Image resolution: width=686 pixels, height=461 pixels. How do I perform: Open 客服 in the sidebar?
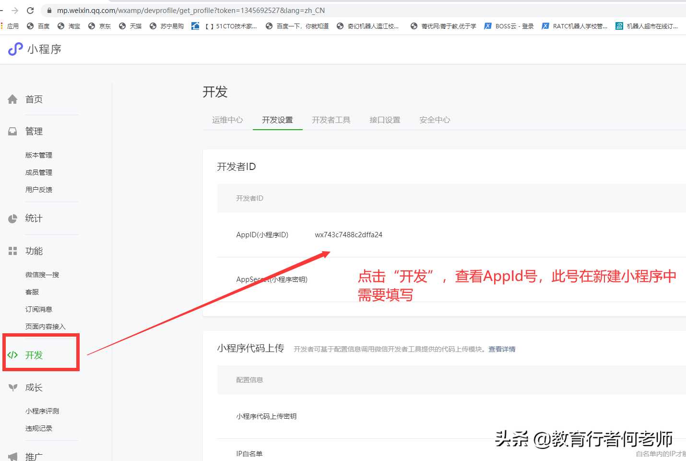click(x=32, y=292)
